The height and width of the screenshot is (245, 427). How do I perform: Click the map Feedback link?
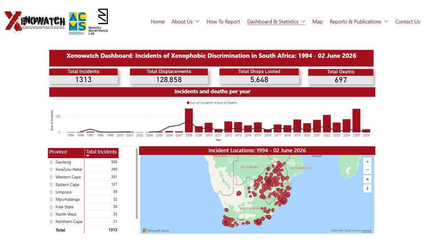[x=367, y=231]
